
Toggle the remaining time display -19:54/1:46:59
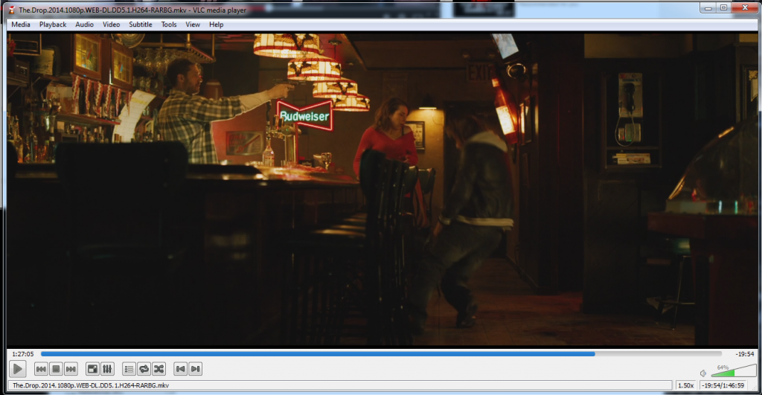(x=727, y=385)
